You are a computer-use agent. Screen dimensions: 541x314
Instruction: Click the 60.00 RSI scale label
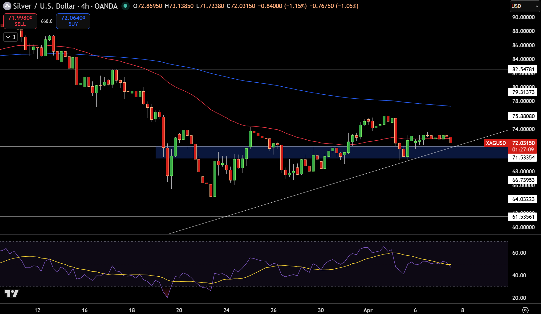pos(519,253)
